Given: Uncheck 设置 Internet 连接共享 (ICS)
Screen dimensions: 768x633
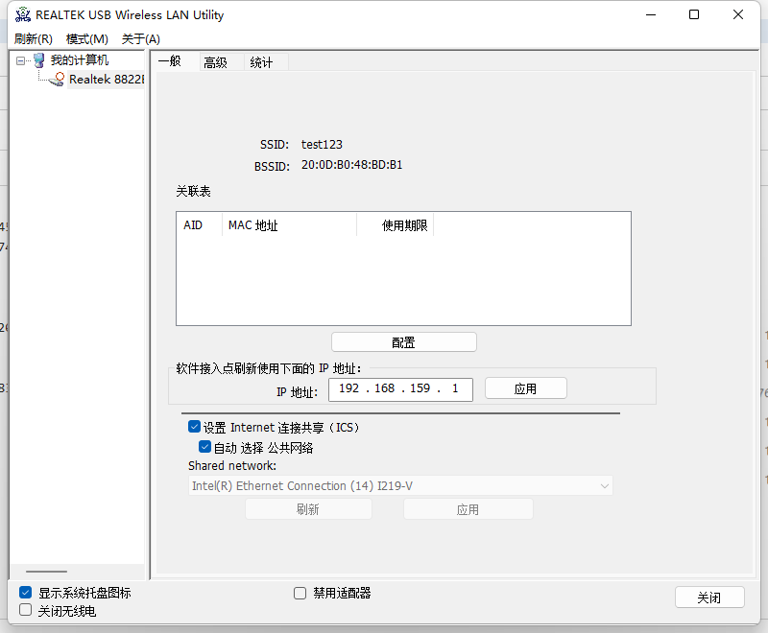Looking at the screenshot, I should tap(195, 427).
